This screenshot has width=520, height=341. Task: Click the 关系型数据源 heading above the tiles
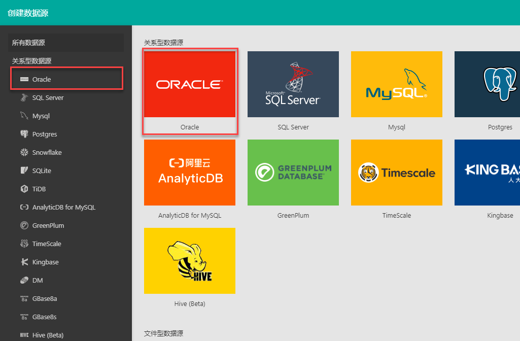pos(163,43)
